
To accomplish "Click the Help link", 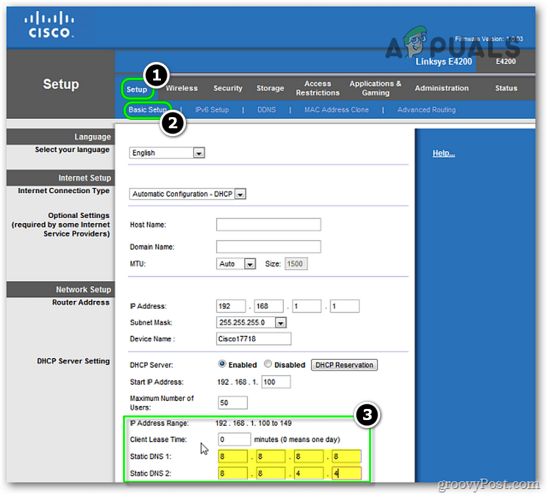I will point(444,154).
